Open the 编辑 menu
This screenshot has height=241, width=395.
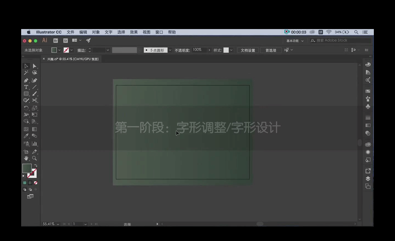(x=83, y=32)
